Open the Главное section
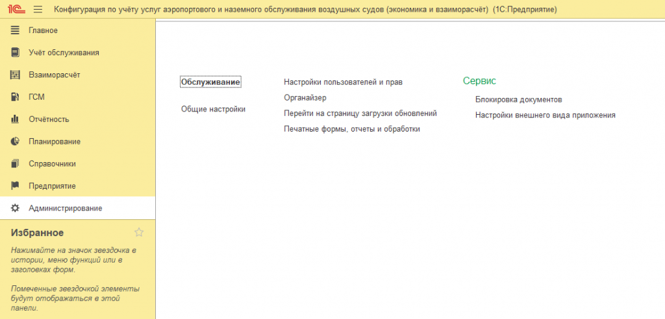The height and width of the screenshot is (319, 665). [44, 30]
